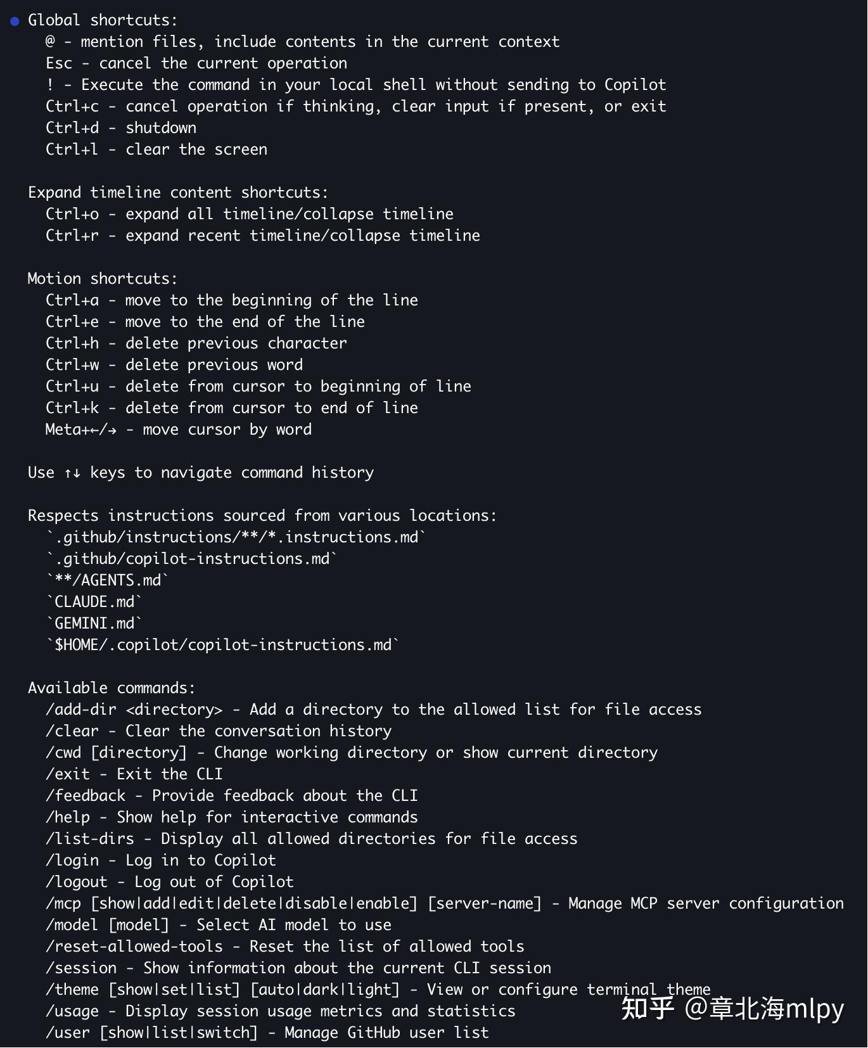Click the @ mention files symbol
This screenshot has height=1048, width=868.
50,42
